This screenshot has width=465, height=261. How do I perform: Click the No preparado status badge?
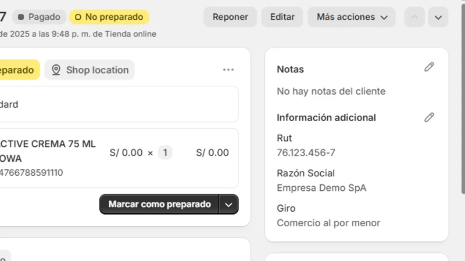[x=109, y=17]
